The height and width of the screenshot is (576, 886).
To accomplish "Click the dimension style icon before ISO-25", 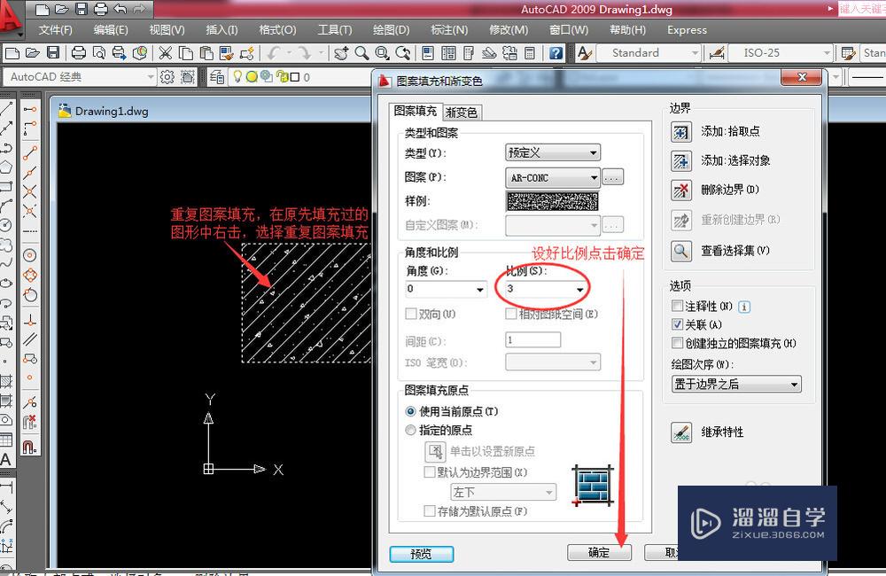I will tap(717, 53).
